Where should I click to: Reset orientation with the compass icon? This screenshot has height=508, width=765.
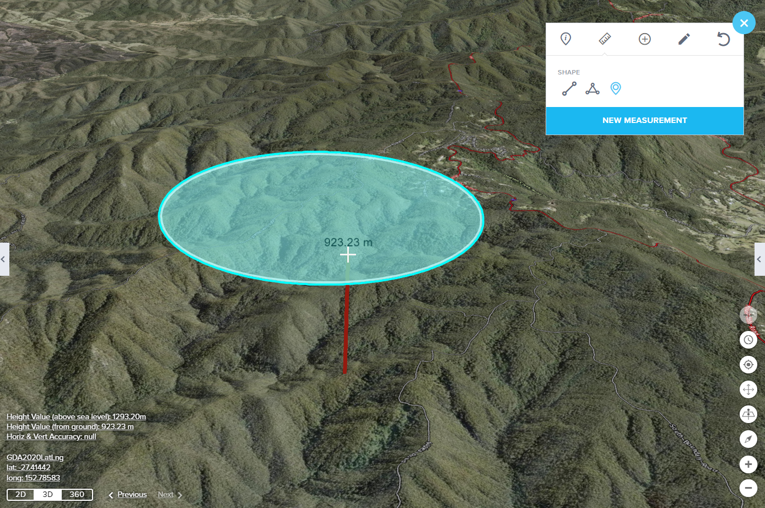click(748, 439)
